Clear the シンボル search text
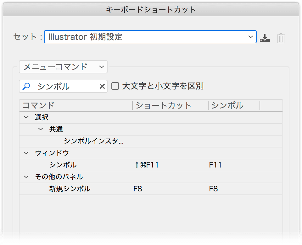Viewport: 302px width, 245px height. tap(102, 86)
